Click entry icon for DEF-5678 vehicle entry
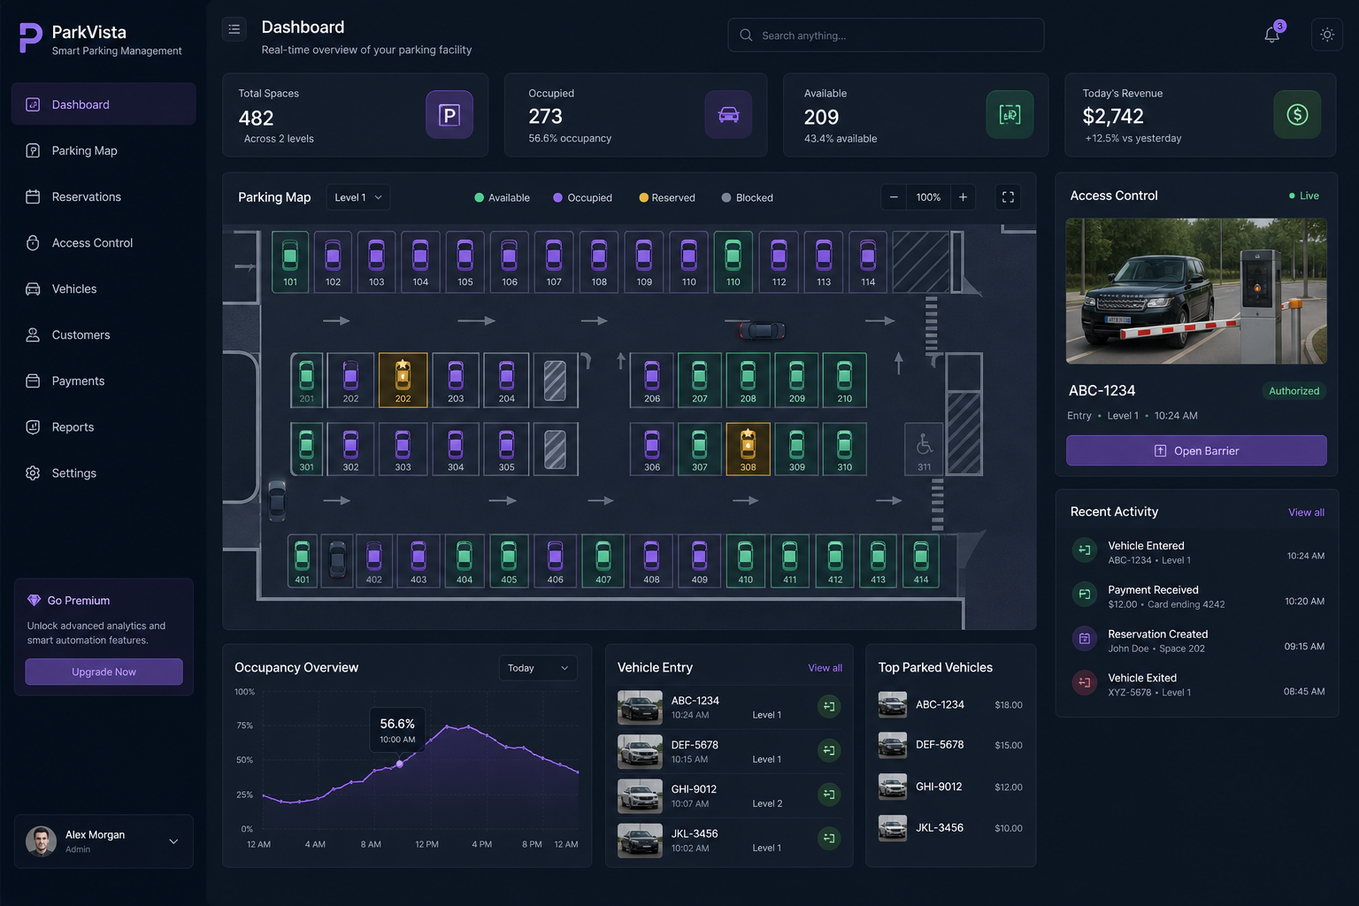The image size is (1359, 906). tap(829, 750)
